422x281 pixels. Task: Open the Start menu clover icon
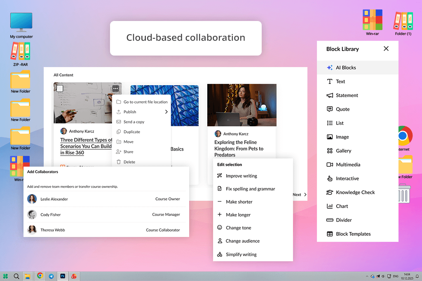point(5,276)
